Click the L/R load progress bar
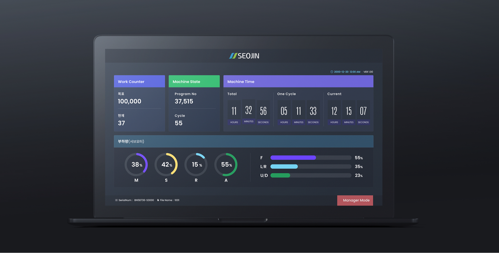The image size is (499, 253). click(311, 167)
